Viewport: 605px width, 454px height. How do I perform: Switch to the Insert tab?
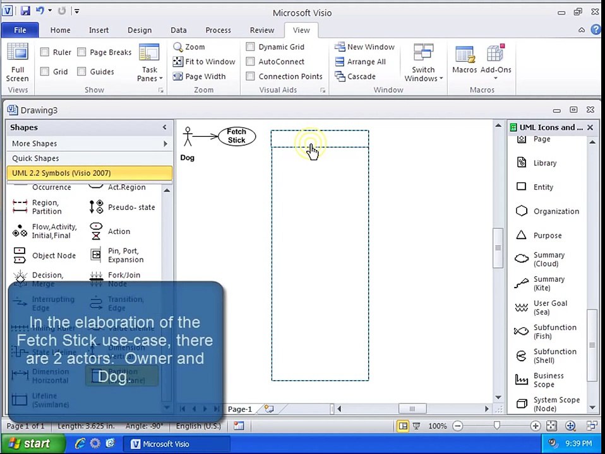click(x=99, y=30)
